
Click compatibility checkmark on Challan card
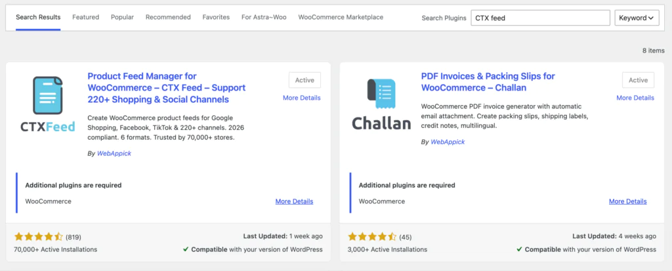[519, 249]
